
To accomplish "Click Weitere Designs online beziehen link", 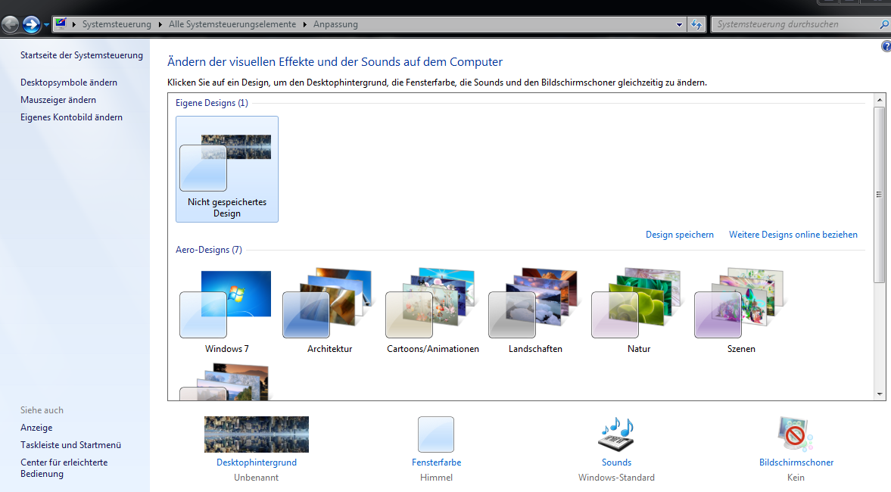I will click(x=793, y=235).
